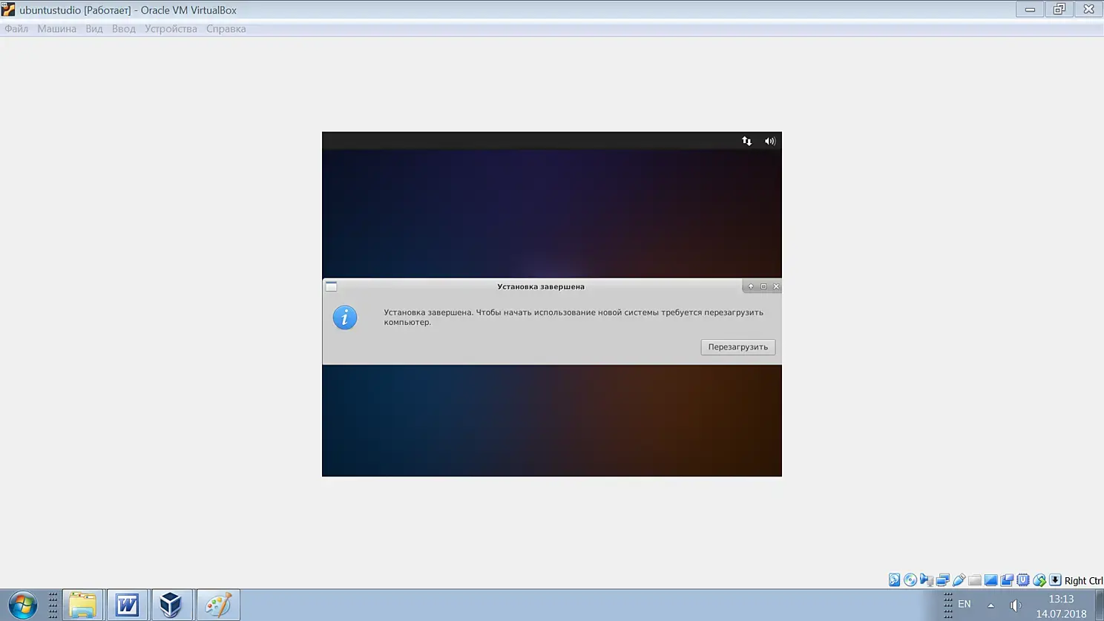Open the dialog window menu icon
Screen dimensions: 1104x621
(331, 286)
